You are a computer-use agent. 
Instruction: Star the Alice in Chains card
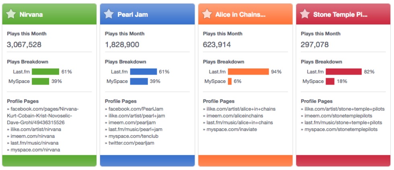pyautogui.click(x=207, y=14)
